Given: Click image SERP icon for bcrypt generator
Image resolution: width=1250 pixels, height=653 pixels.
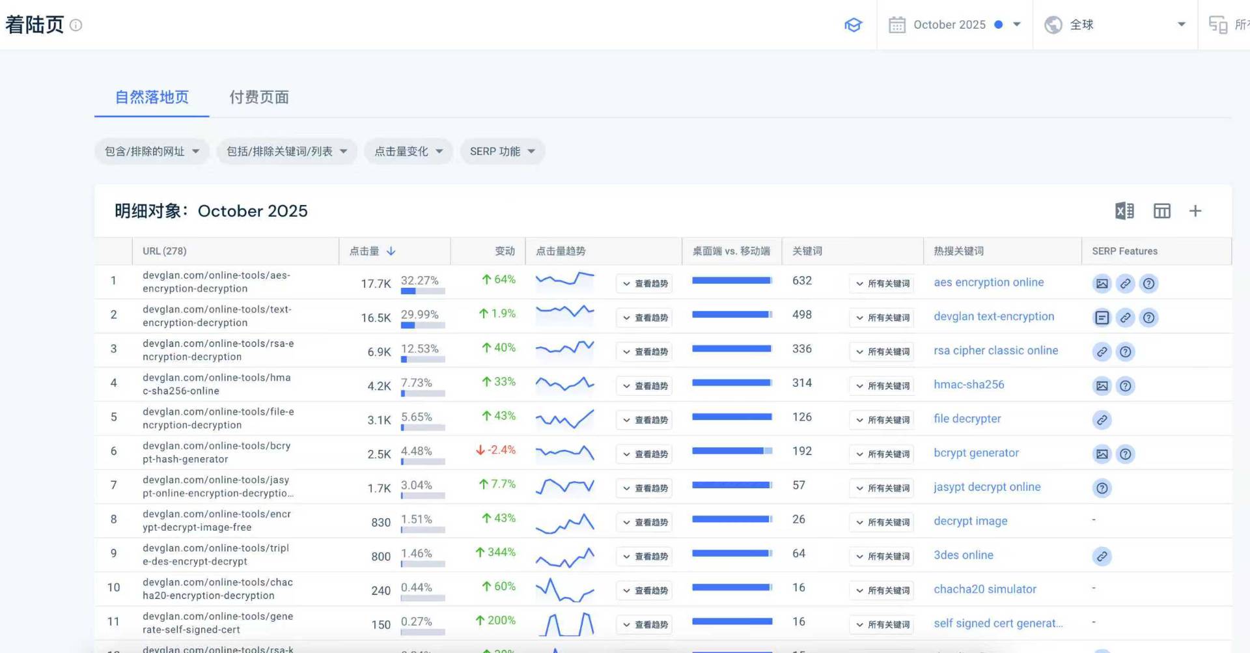Looking at the screenshot, I should tap(1102, 454).
